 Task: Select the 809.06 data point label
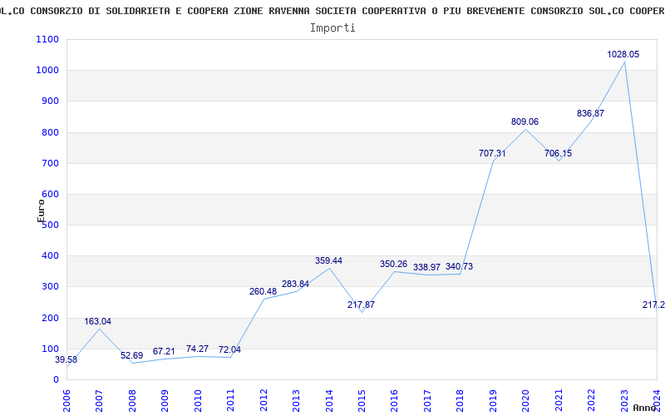[x=525, y=121]
